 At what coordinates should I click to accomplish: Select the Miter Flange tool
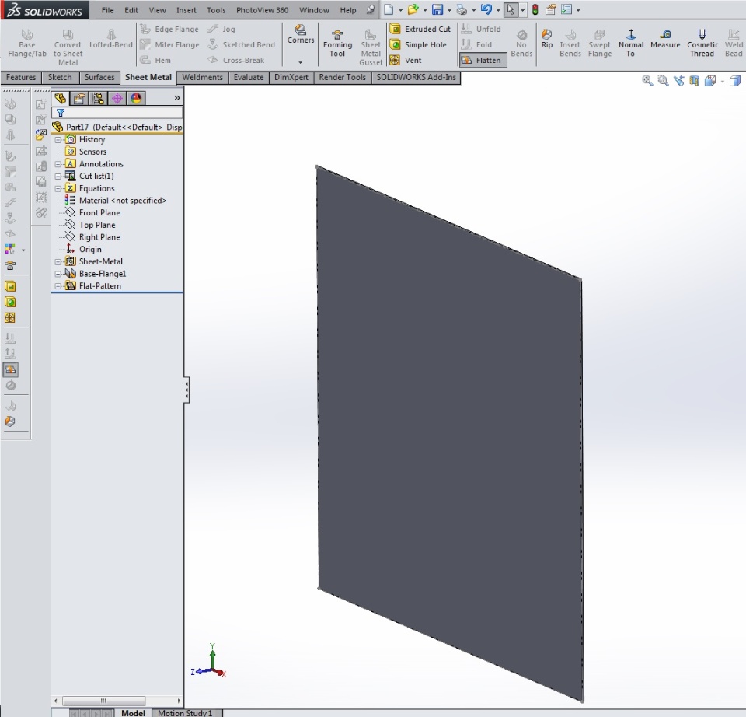point(169,45)
